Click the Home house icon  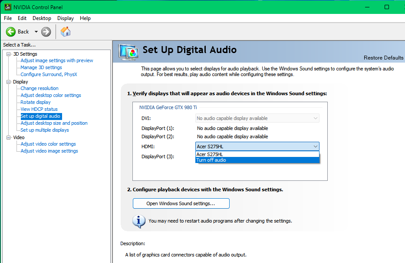66,32
